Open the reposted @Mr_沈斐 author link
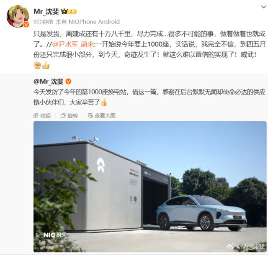268x255 pixels. (x=49, y=82)
